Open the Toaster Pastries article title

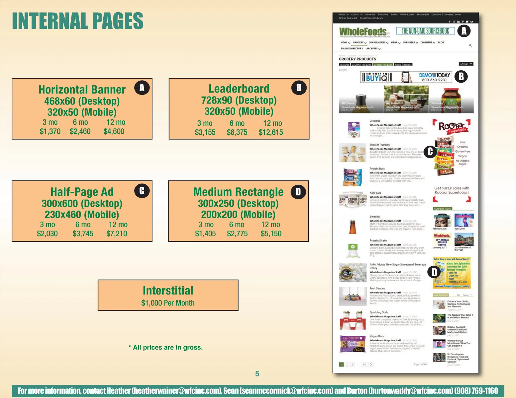point(379,145)
